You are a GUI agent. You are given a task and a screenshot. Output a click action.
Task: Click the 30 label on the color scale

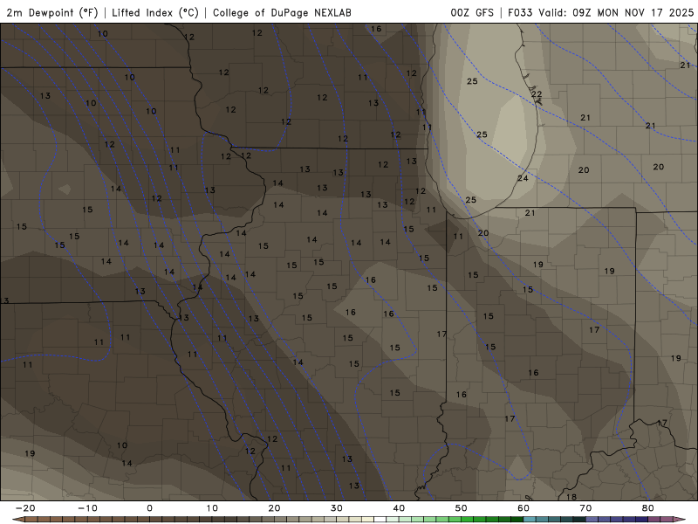(x=337, y=508)
